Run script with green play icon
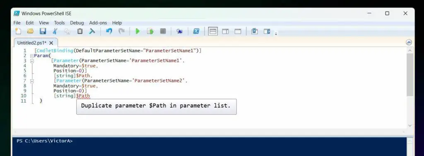The width and height of the screenshot is (424, 156). pos(137,31)
